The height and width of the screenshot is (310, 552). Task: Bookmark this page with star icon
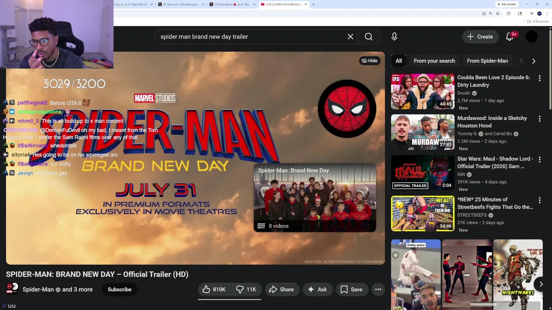click(x=498, y=14)
